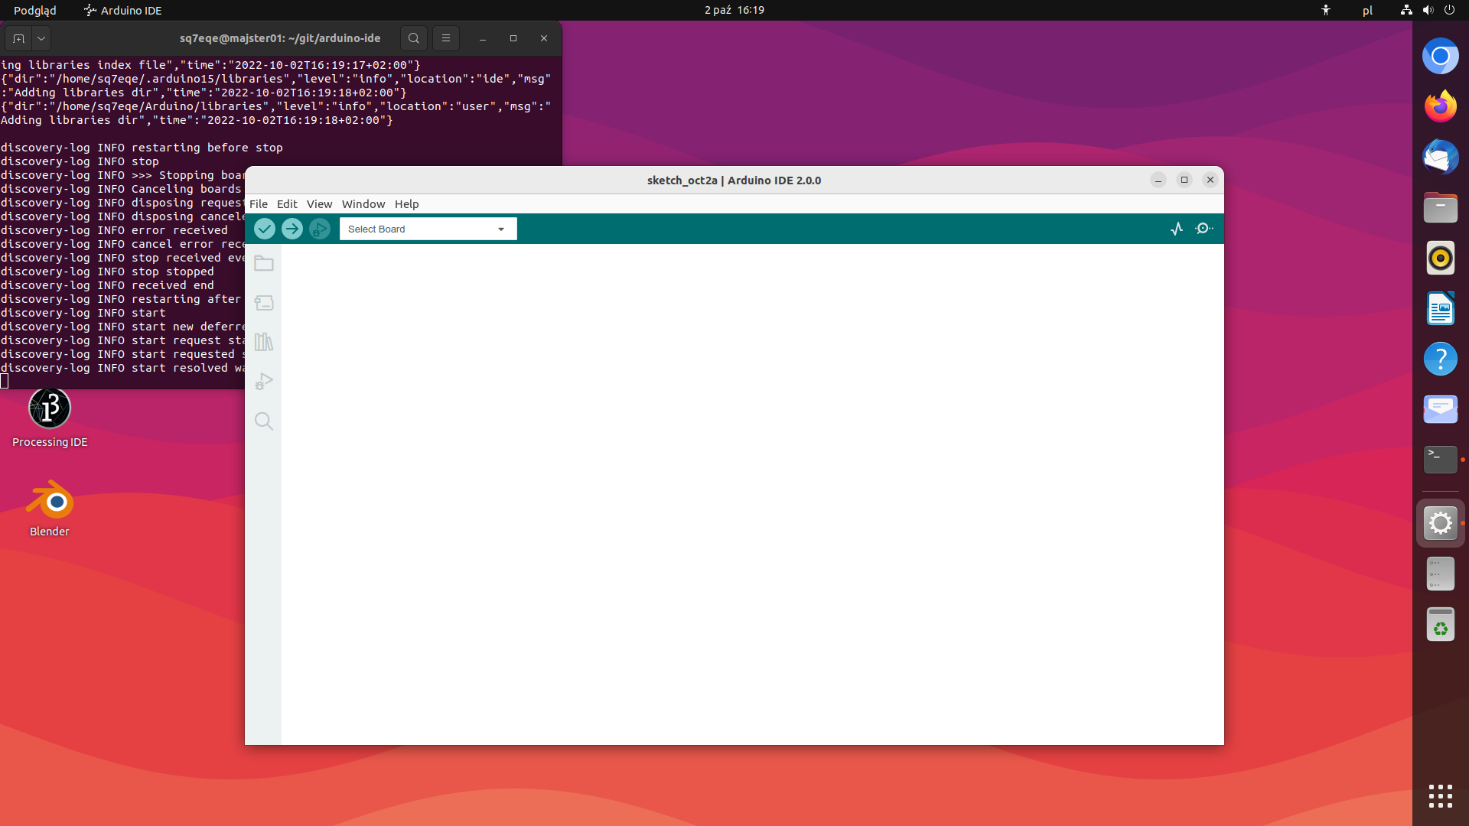This screenshot has width=1469, height=826.
Task: Open the Sketchbook folder sidebar icon
Action: point(264,263)
